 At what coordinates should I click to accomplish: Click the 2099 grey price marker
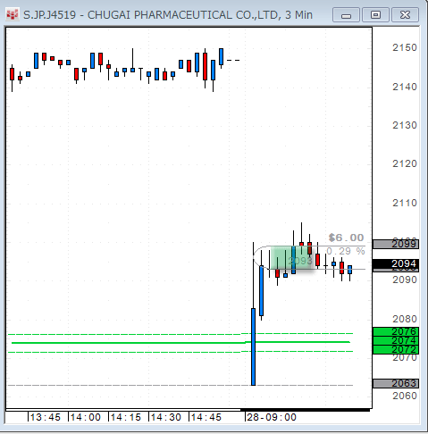[396, 244]
